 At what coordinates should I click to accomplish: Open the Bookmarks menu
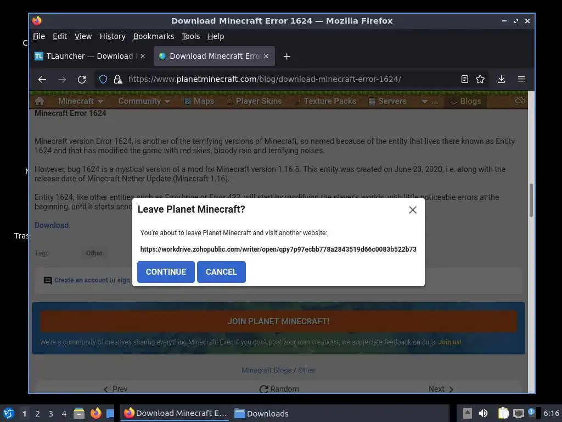pyautogui.click(x=154, y=36)
